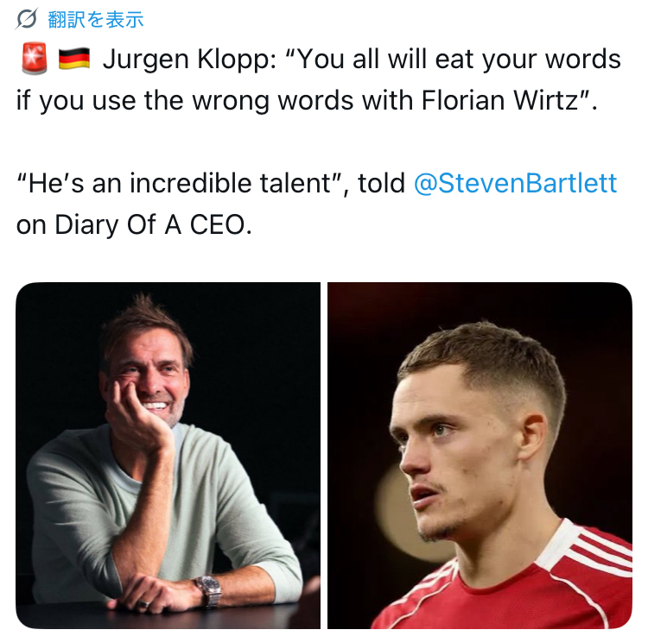Click the German flag emoji

[74, 59]
